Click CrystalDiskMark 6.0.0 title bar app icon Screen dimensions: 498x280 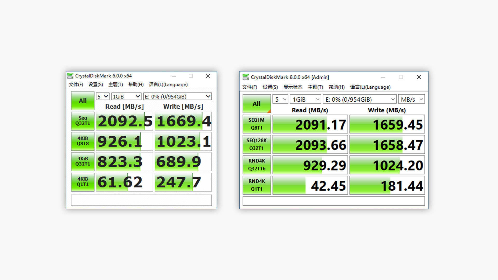click(70, 76)
